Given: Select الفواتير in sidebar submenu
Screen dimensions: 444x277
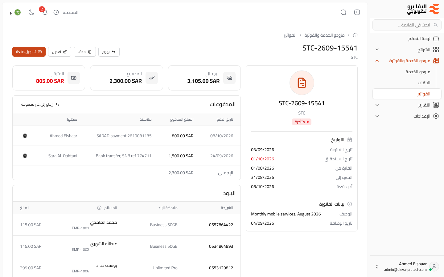Looking at the screenshot, I should (x=407, y=94).
